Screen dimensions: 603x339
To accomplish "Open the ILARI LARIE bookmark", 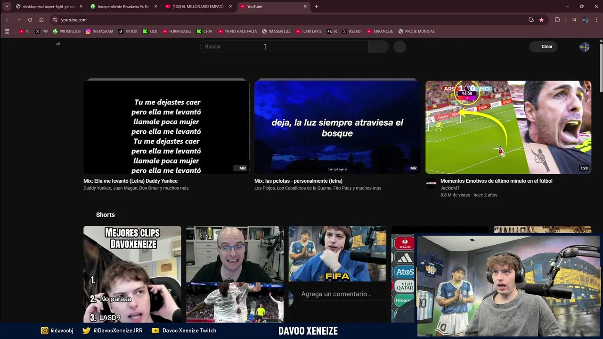I will (x=309, y=32).
